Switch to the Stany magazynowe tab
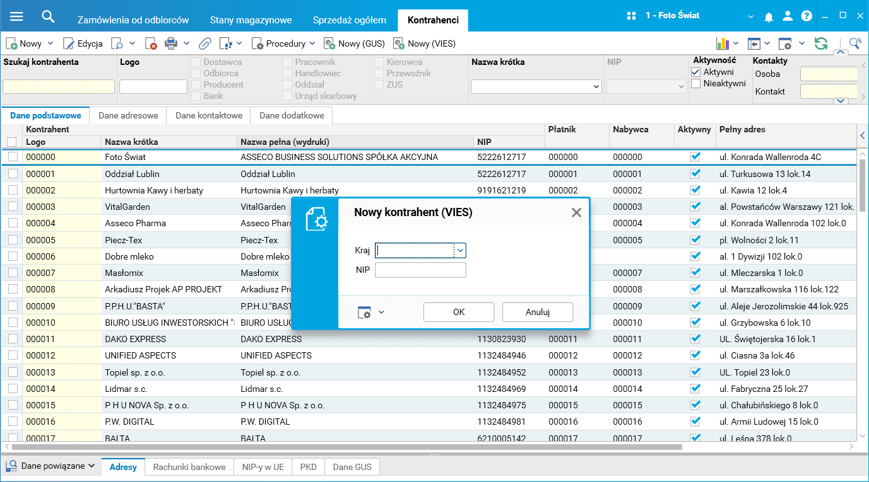 [251, 20]
